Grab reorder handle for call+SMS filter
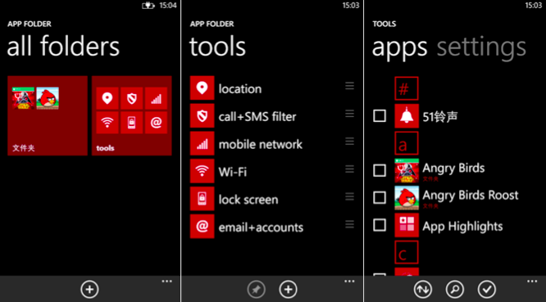The width and height of the screenshot is (546, 302). click(x=349, y=114)
